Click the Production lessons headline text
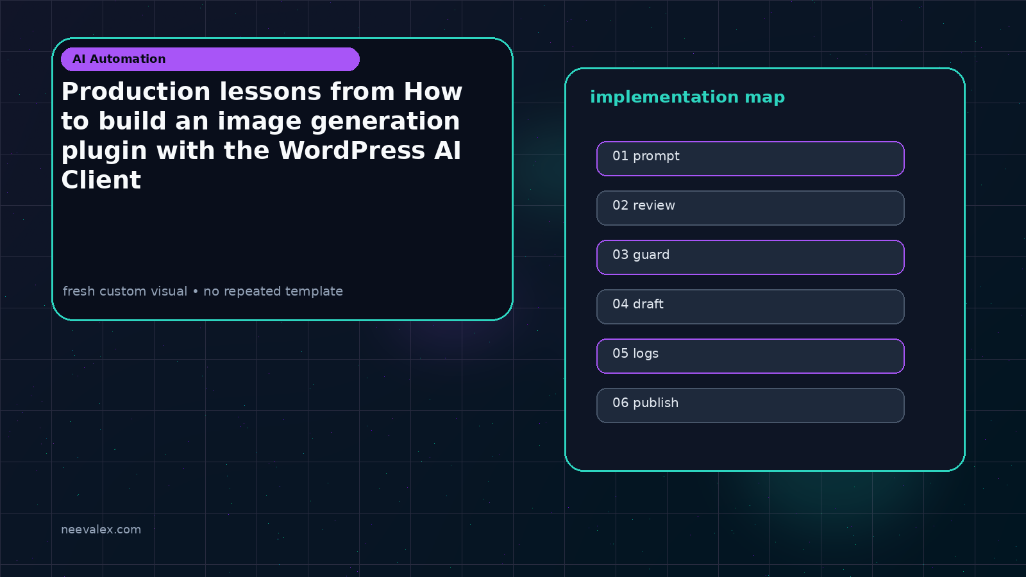1026x577 pixels. [262, 135]
